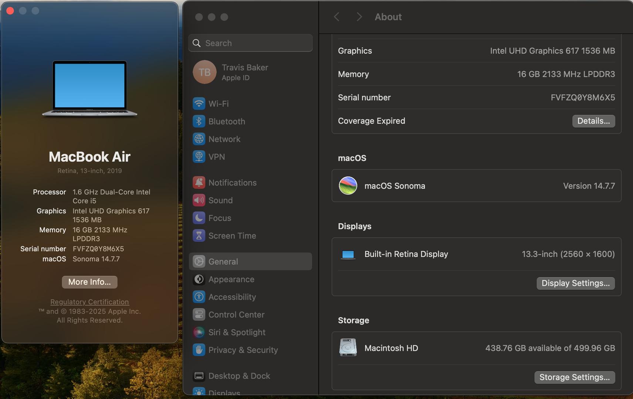Click the Search field in sidebar

[250, 43]
